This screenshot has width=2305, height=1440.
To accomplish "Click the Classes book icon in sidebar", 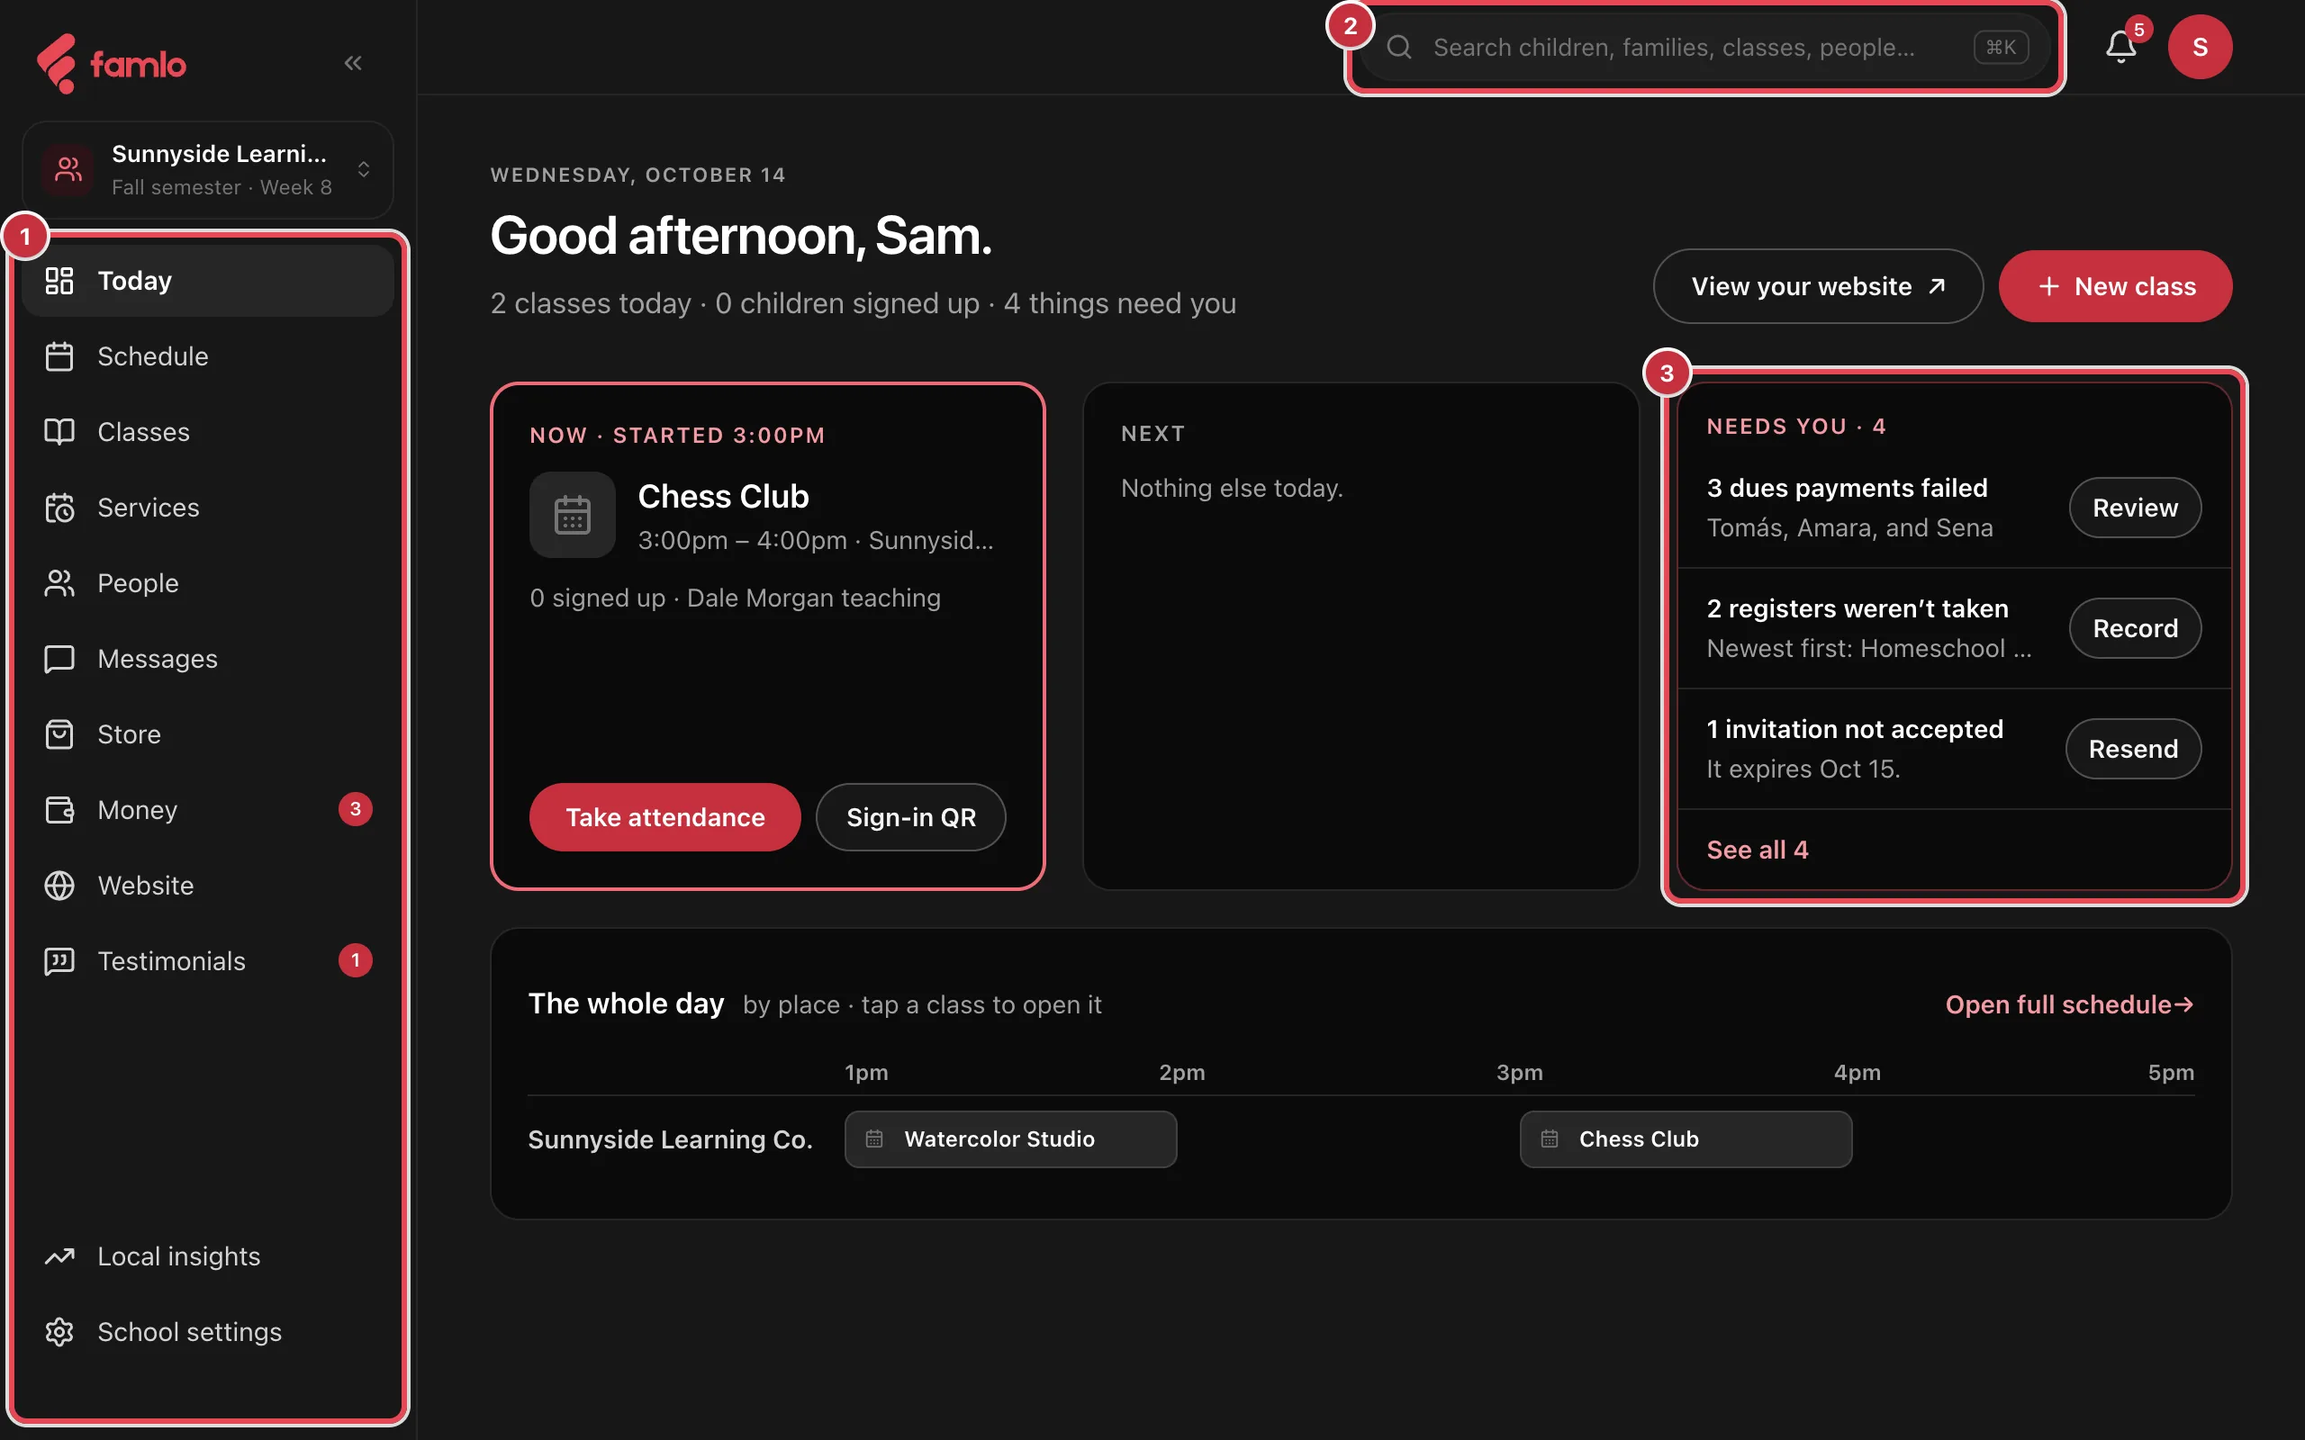I will coord(59,431).
